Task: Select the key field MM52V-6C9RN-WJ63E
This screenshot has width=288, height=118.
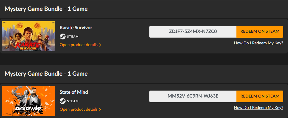Action: pos(193,96)
